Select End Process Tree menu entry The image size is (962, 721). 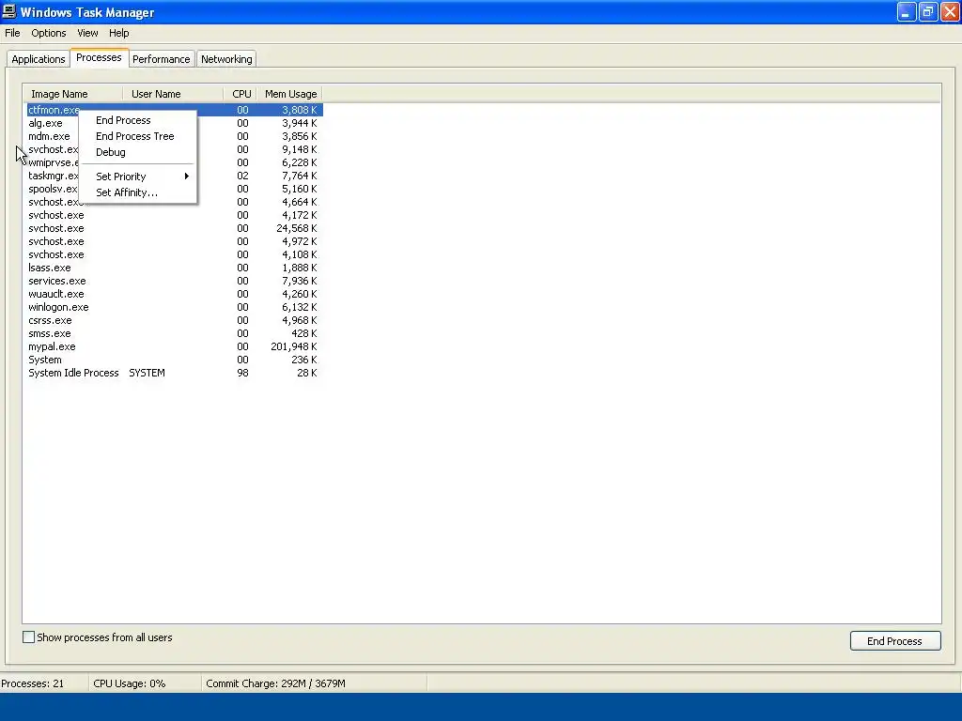click(x=139, y=136)
